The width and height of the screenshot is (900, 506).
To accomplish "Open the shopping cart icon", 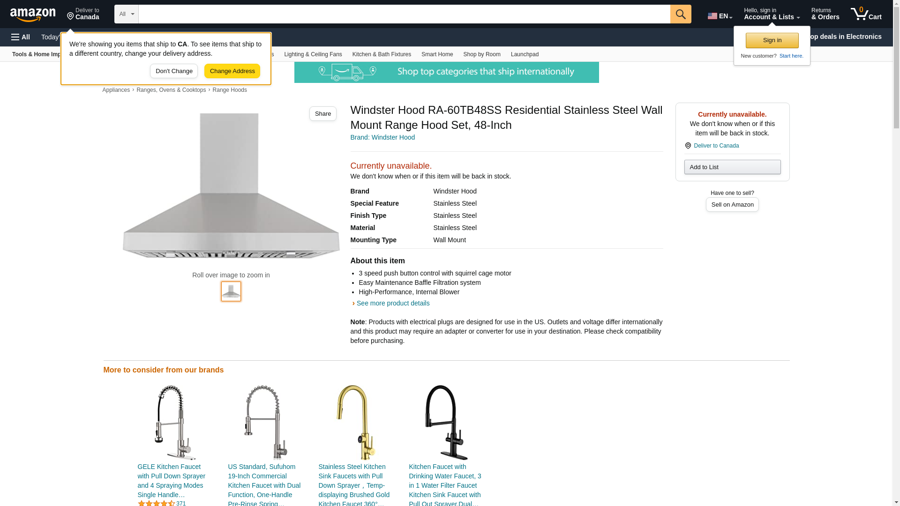I will pyautogui.click(x=866, y=14).
